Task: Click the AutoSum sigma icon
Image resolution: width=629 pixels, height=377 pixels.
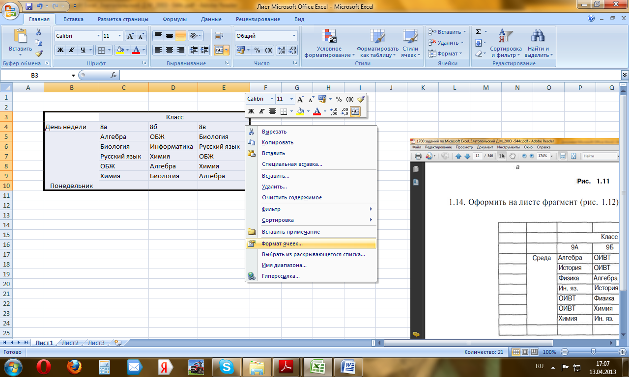Action: [x=479, y=32]
